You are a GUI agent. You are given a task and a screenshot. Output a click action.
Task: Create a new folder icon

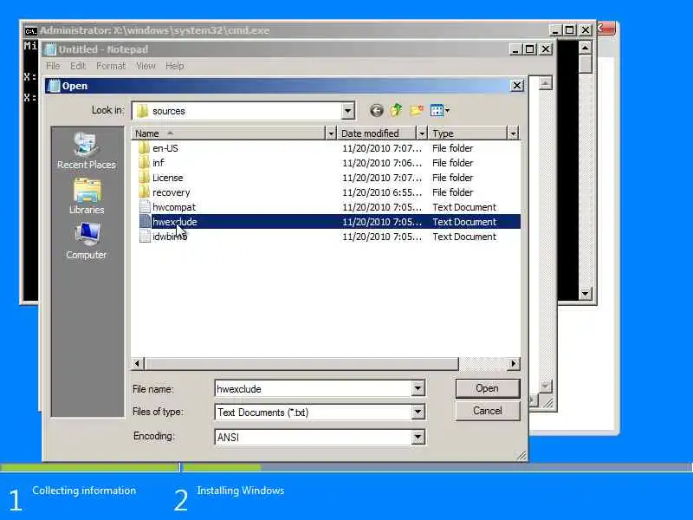coord(417,110)
